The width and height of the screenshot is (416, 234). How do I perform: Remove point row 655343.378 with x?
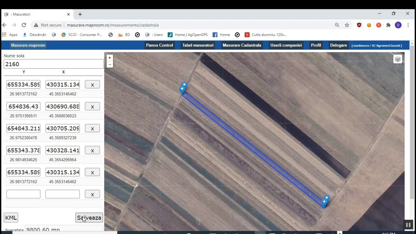[x=92, y=150]
